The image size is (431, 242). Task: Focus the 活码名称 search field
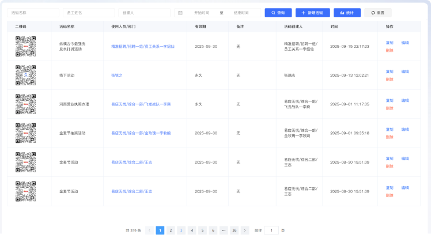coord(34,12)
